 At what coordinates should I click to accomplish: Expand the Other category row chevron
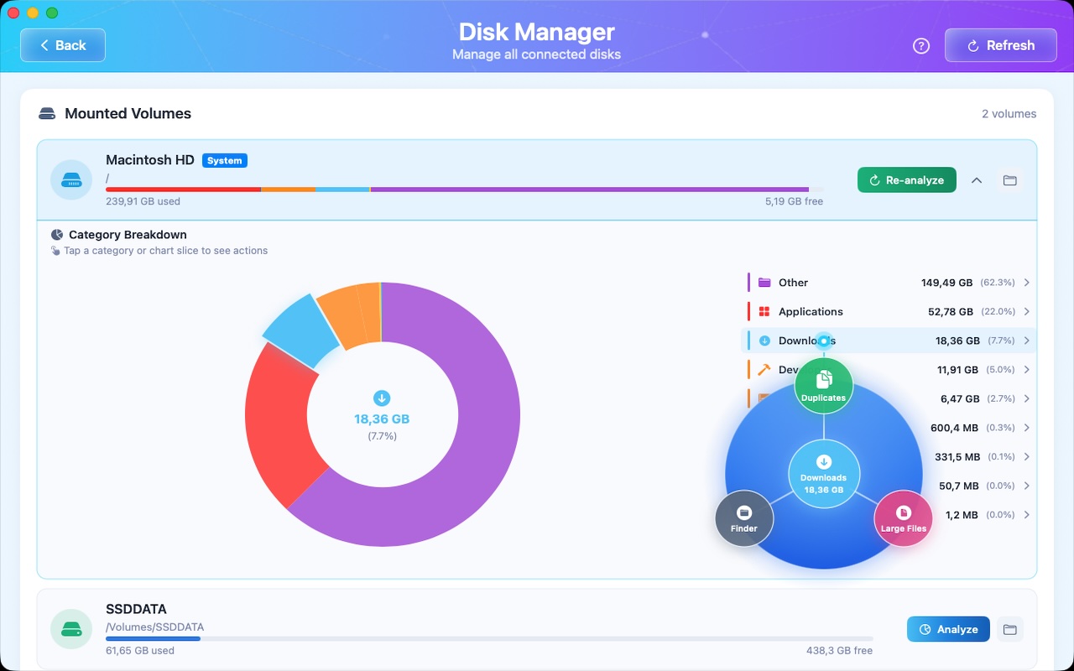[1026, 283]
